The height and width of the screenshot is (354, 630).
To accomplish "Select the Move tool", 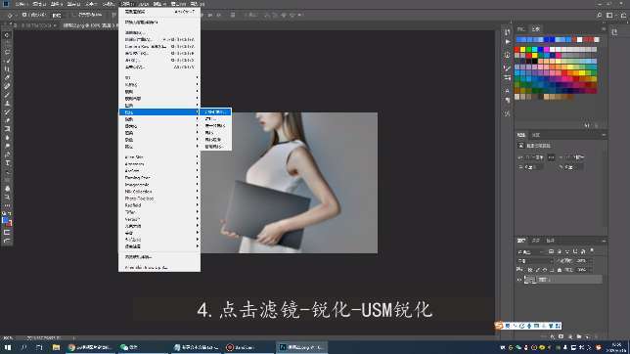I will click(x=7, y=35).
